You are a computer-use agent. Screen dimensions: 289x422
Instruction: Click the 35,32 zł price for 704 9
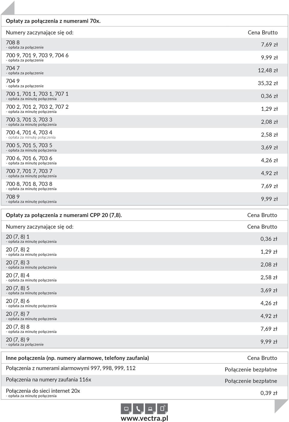point(268,83)
